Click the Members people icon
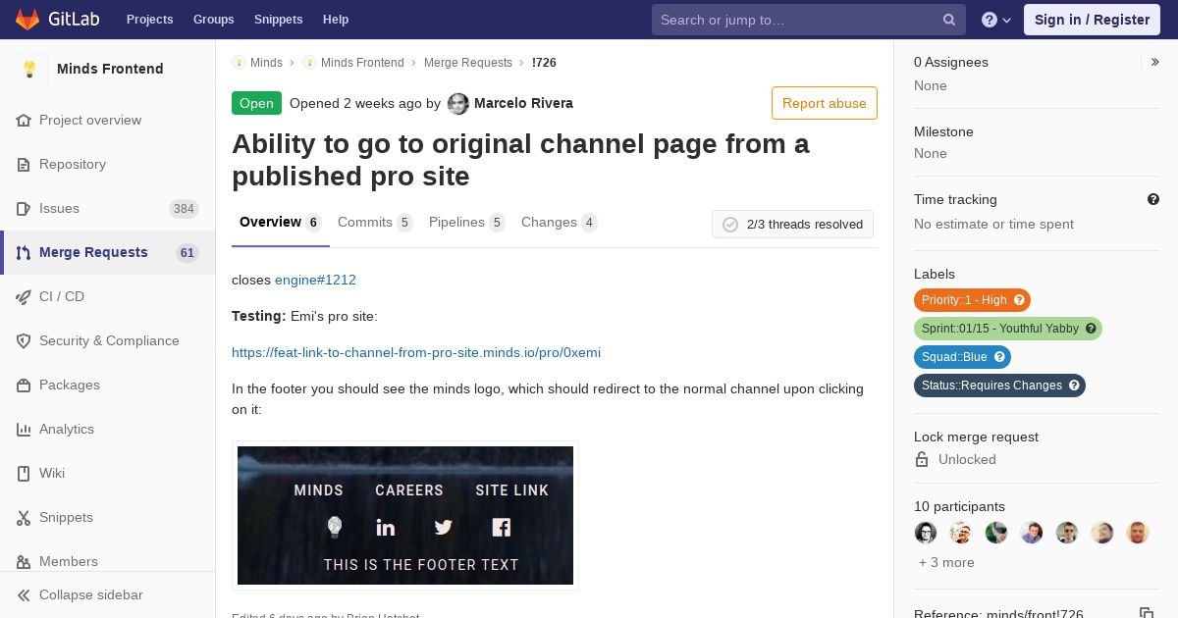This screenshot has width=1178, height=618. 24,561
